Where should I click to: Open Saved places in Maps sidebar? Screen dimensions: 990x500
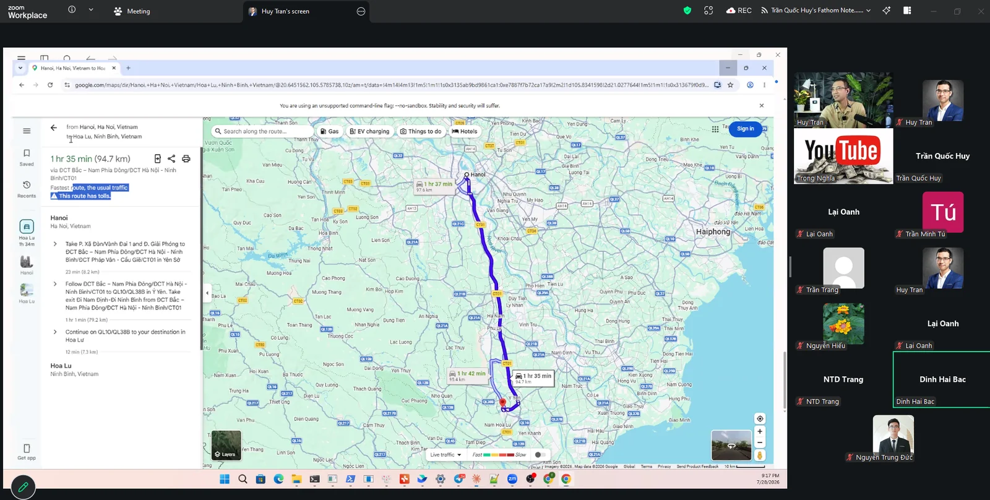pyautogui.click(x=27, y=157)
